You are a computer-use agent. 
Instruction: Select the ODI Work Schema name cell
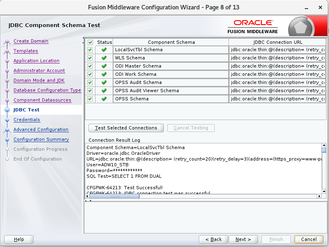click(x=171, y=74)
